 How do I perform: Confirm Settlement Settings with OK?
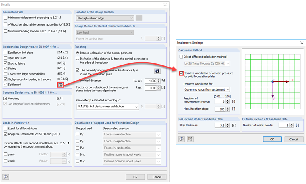[272, 139]
